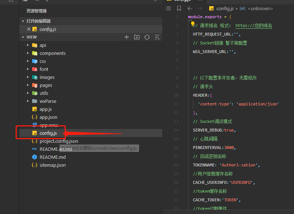Click the new file plus icon
The image size is (294, 214).
[x=127, y=37]
